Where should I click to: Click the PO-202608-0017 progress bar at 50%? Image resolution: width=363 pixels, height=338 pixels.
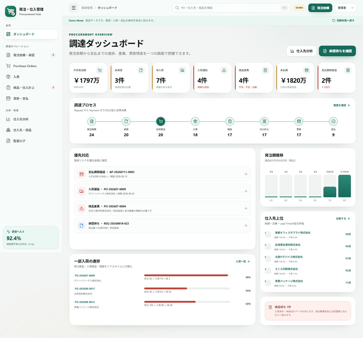coord(187,288)
